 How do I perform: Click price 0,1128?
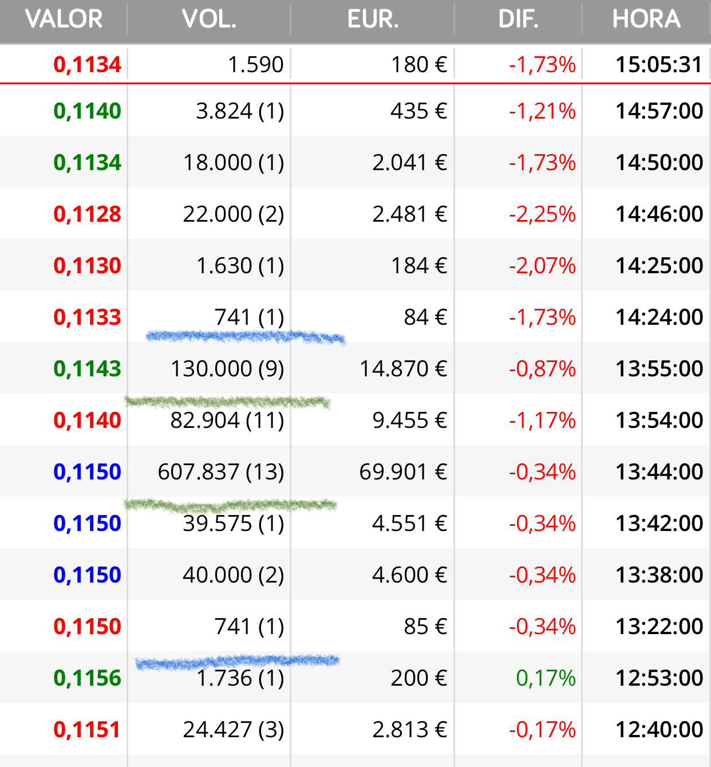pyautogui.click(x=87, y=214)
